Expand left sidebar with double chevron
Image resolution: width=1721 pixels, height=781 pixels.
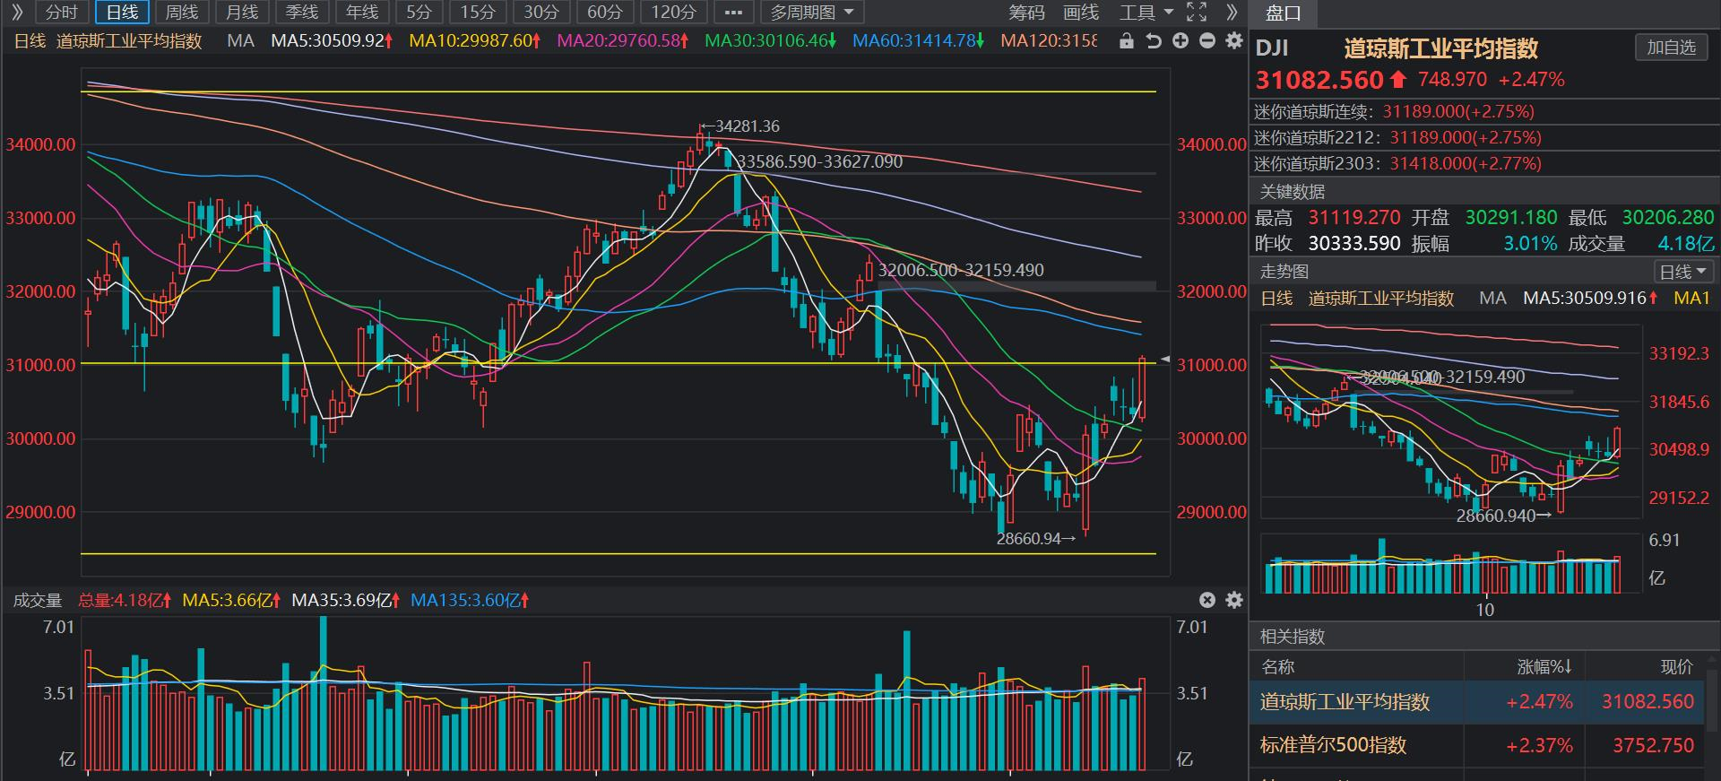(x=17, y=13)
